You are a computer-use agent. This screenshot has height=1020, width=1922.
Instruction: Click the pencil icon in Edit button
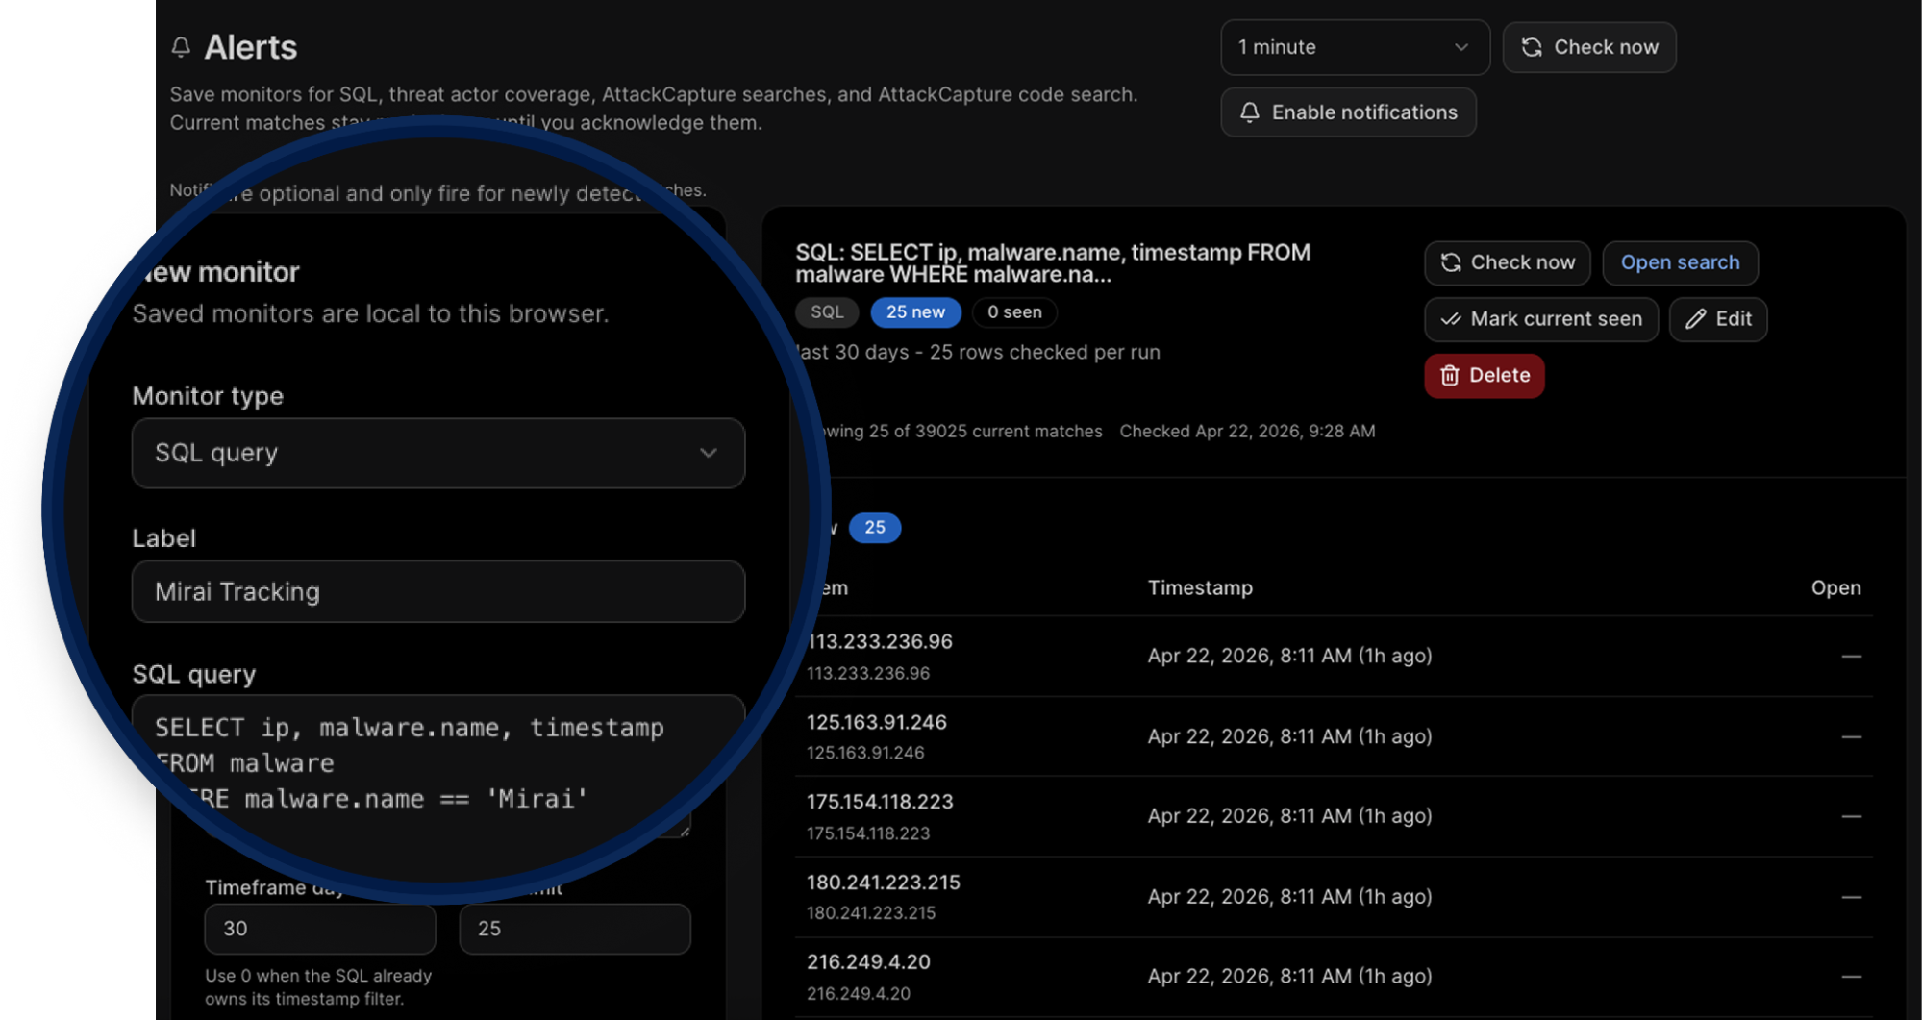coord(1696,319)
